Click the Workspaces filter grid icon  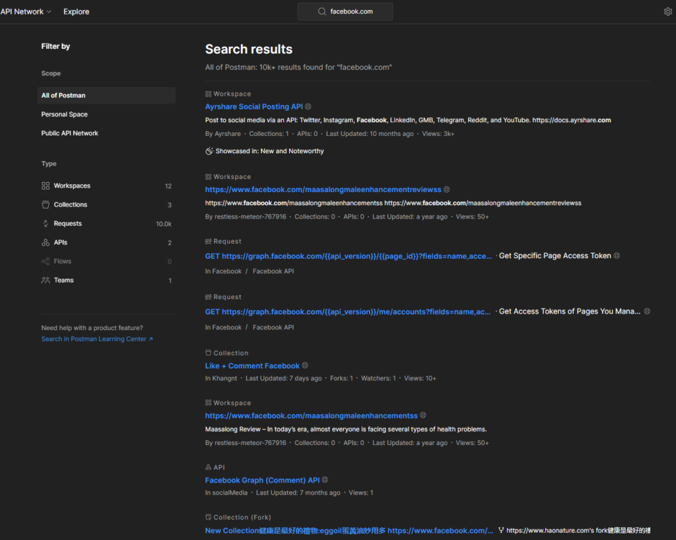click(x=46, y=186)
